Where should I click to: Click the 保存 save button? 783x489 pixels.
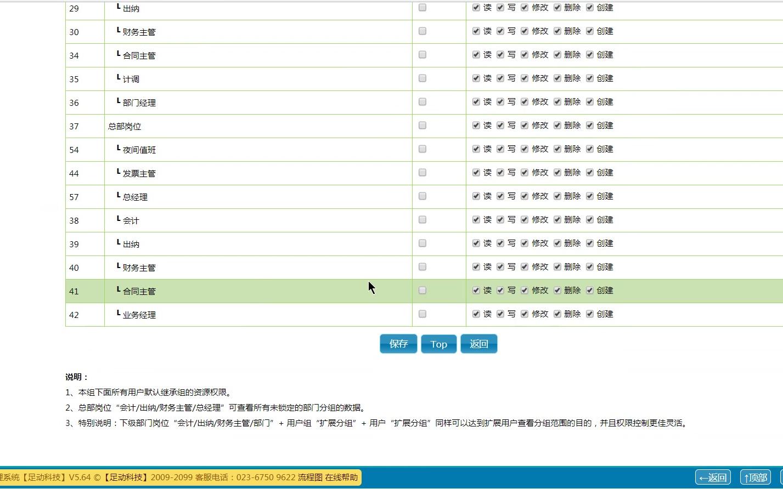[398, 344]
